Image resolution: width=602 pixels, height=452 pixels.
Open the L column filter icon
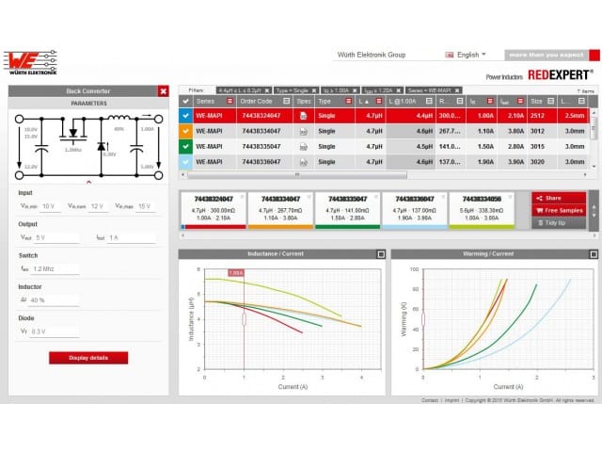(379, 101)
